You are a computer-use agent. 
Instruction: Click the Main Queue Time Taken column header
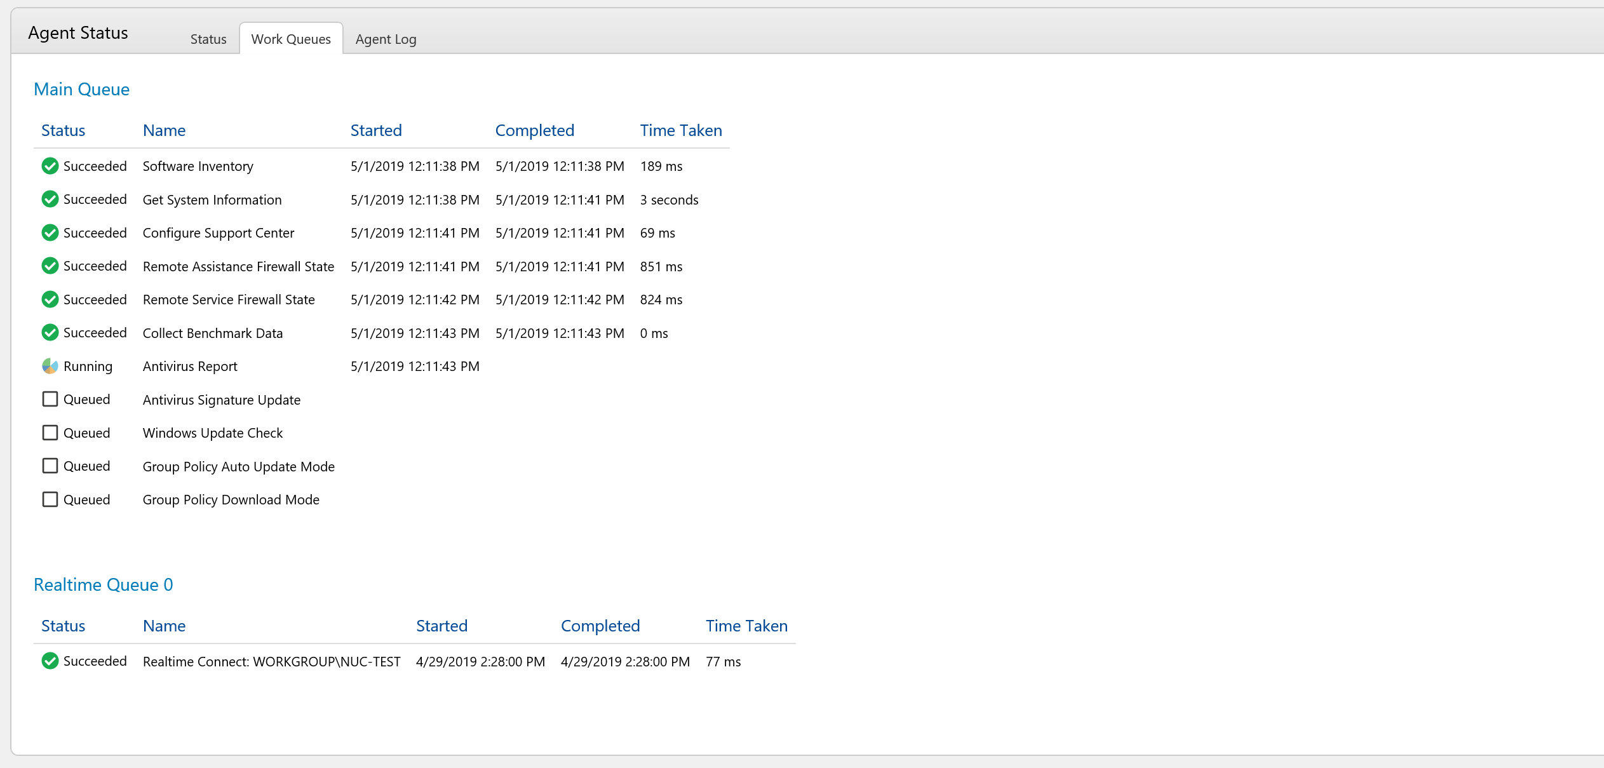[681, 130]
